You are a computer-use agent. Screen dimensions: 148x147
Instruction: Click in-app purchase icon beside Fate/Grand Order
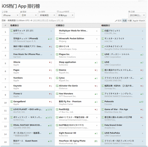[x=103, y=125]
